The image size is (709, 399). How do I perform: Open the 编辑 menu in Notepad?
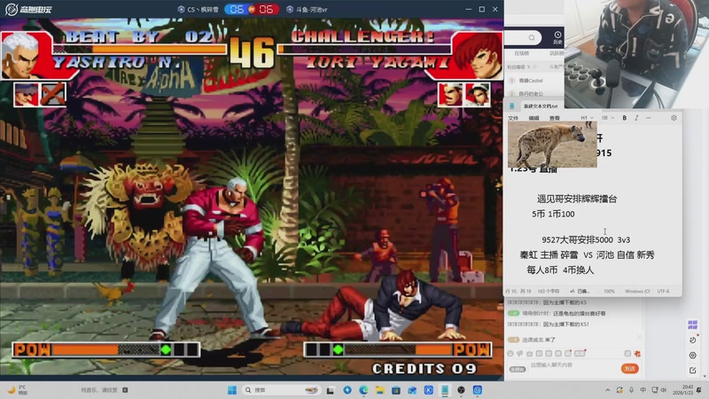point(534,118)
